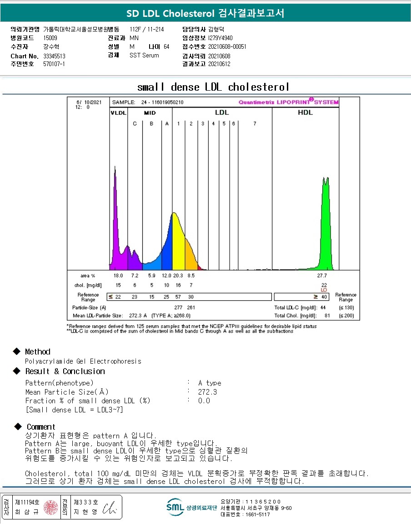Click the resident number 570107-1
The height and width of the screenshot is (524, 411).
click(x=54, y=64)
